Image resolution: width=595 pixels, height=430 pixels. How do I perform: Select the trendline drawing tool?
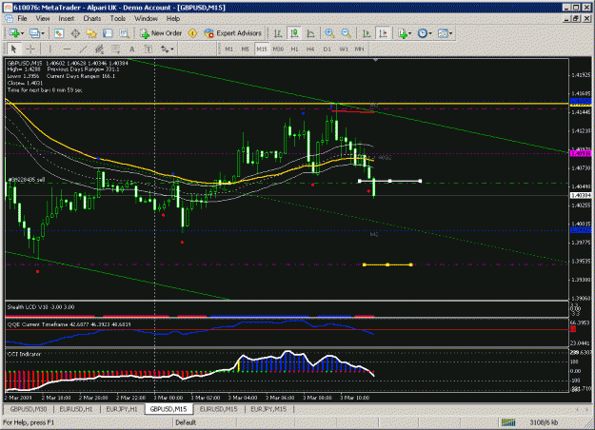pos(83,49)
